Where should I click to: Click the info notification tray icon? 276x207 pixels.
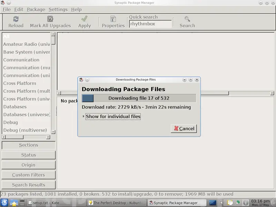(x=246, y=203)
